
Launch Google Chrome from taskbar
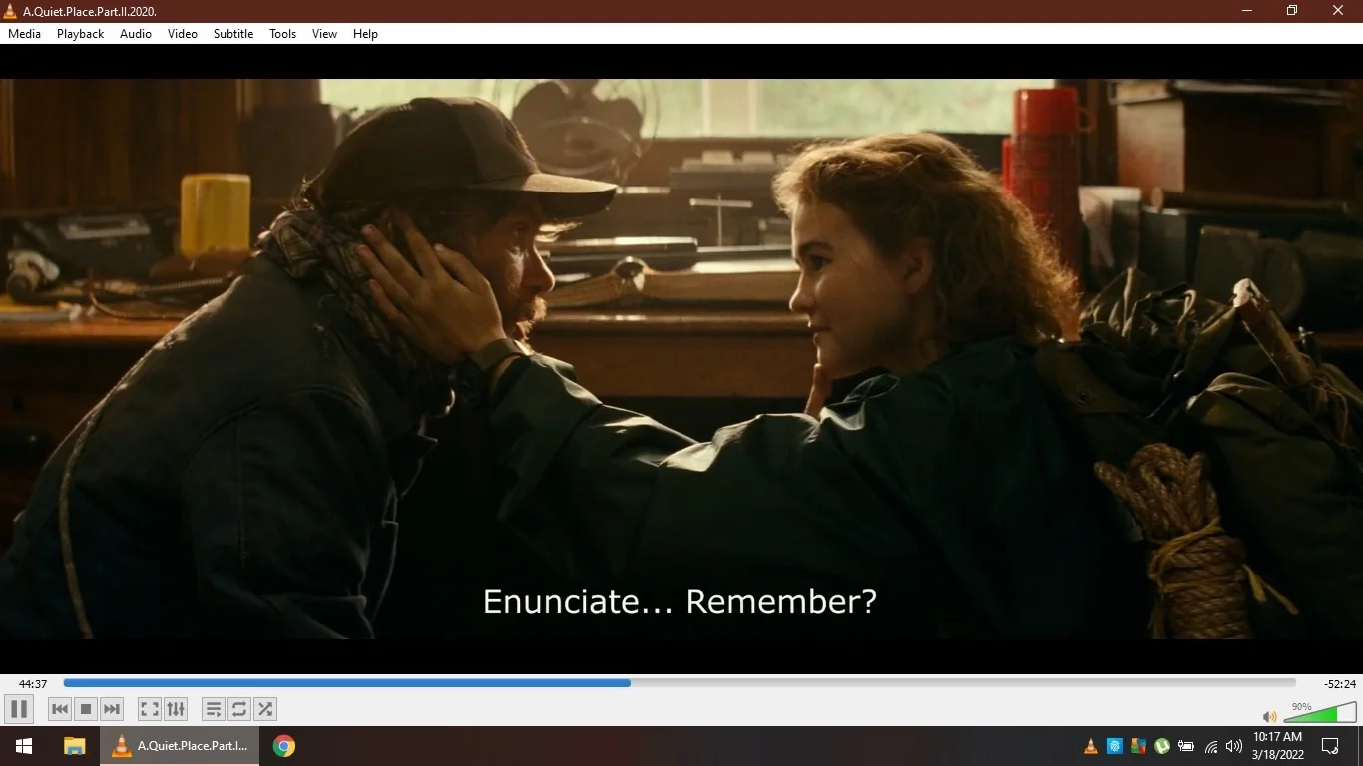[284, 746]
